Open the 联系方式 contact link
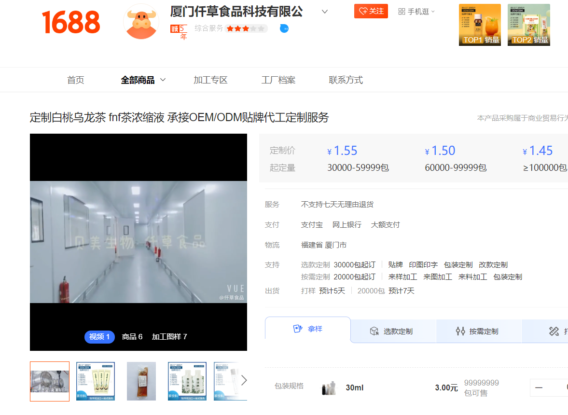Image resolution: width=568 pixels, height=415 pixels. tap(346, 80)
